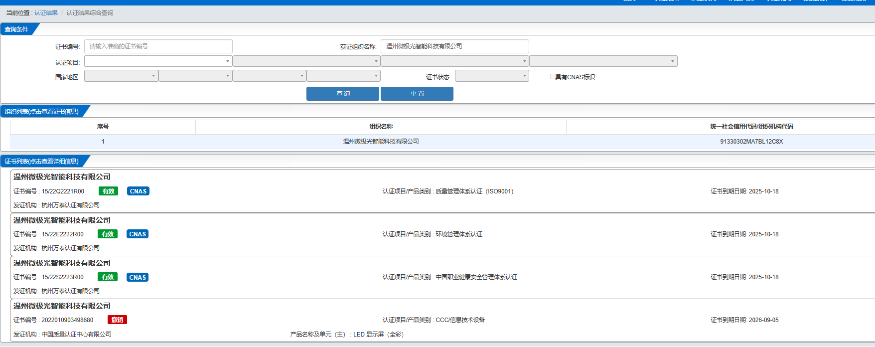Click the CNAS badge for certificate 15/22Q2221R00

[138, 191]
